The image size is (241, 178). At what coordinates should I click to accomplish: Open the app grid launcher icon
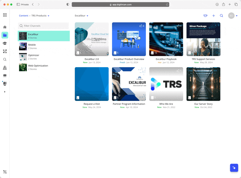click(x=5, y=15)
